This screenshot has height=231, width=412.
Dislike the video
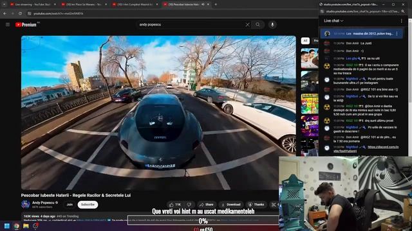(x=189, y=205)
